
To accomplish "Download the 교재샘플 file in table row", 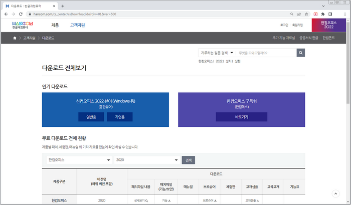I will coord(252,200).
